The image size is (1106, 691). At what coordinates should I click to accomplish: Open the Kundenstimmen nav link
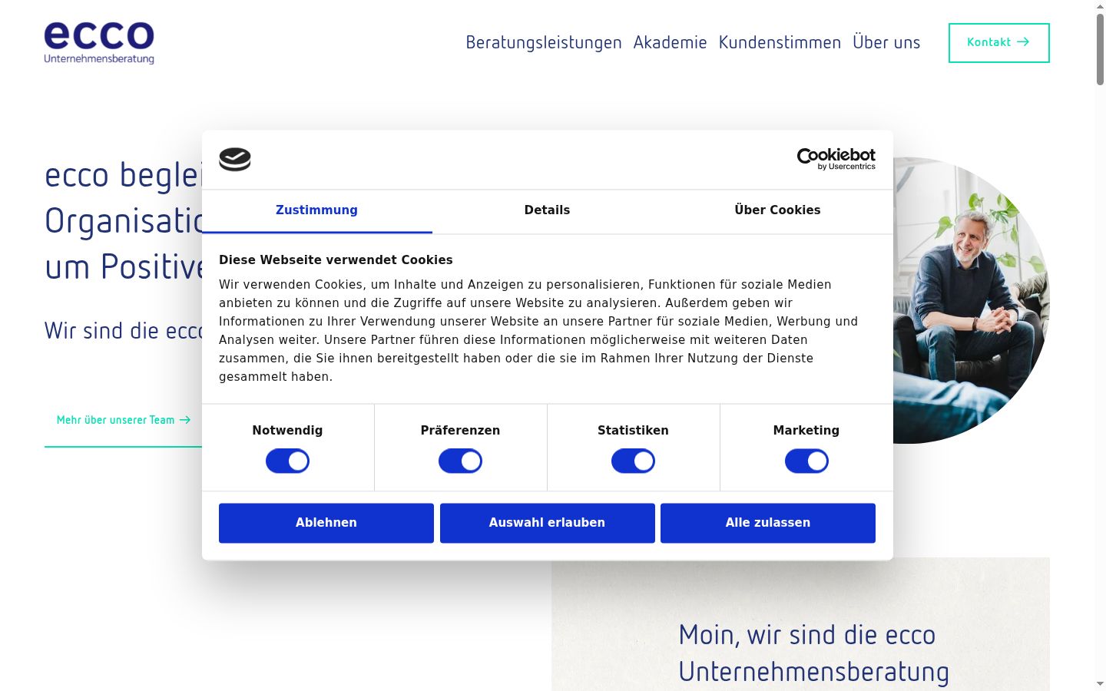click(x=780, y=43)
